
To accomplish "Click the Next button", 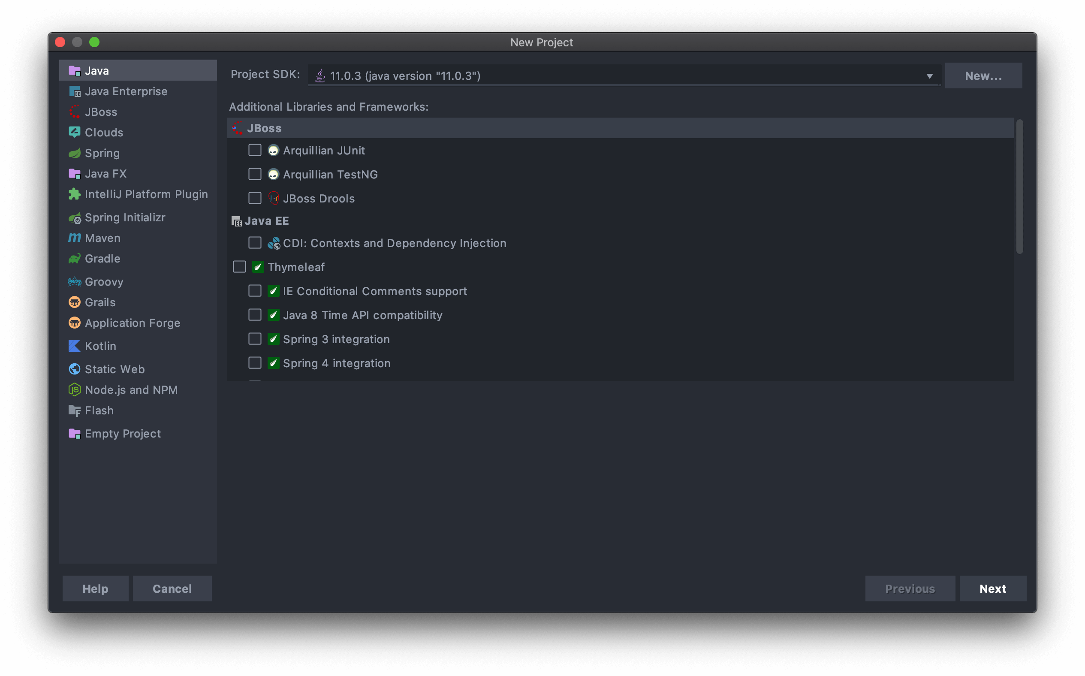I will tap(992, 588).
